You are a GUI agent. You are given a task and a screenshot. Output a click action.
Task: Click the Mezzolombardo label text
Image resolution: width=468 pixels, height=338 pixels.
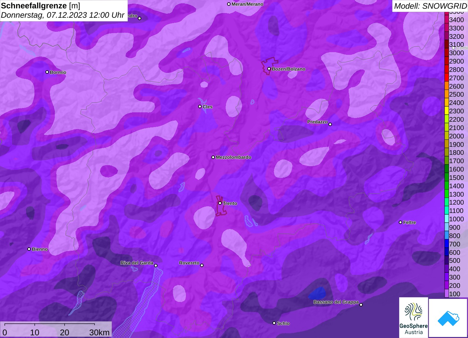(x=234, y=157)
